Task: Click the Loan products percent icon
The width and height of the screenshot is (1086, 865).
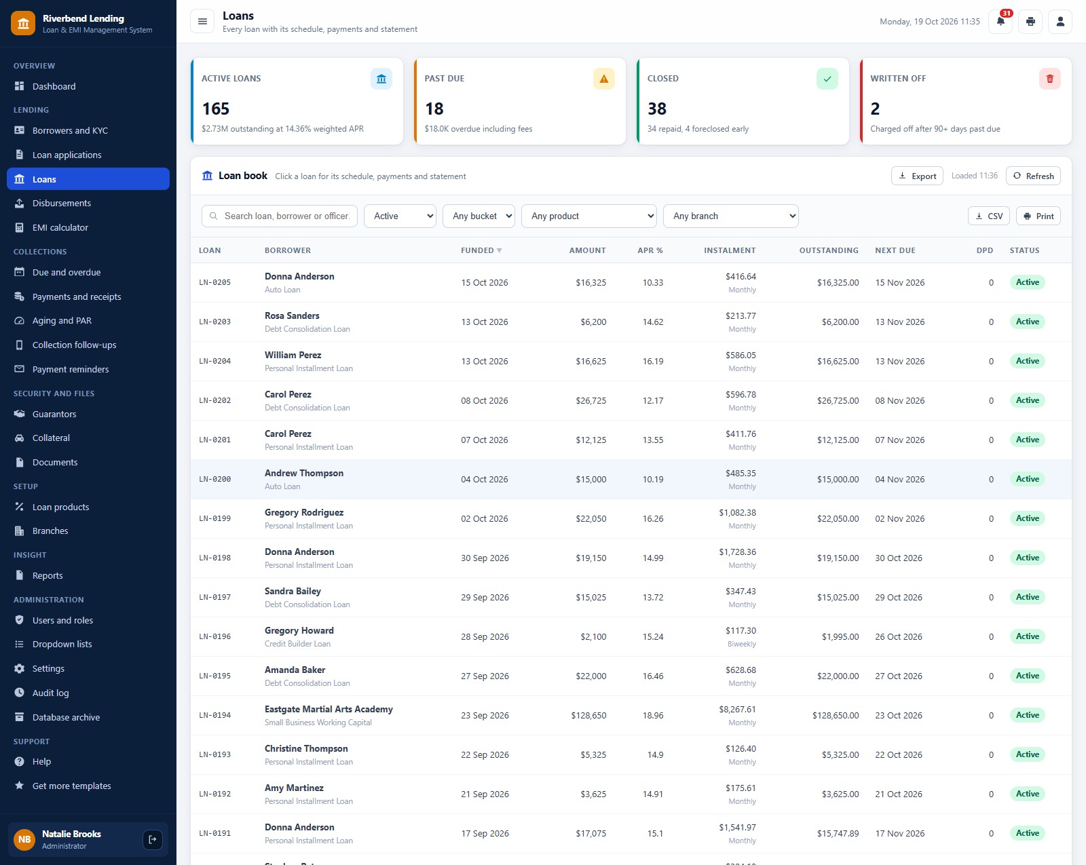Action: tap(20, 507)
